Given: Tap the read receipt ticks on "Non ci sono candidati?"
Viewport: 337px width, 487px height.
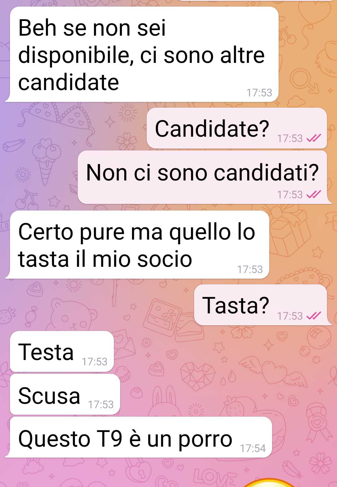Looking at the screenshot, I should (314, 195).
